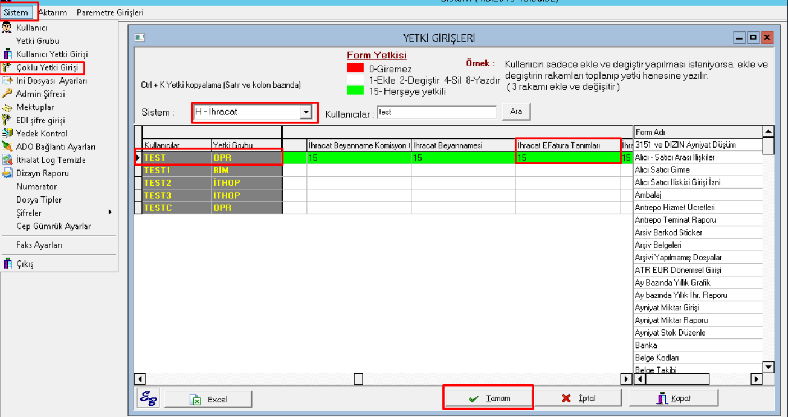Click the Çoklu Yetki Girişi icon
788x417 pixels.
(x=7, y=67)
